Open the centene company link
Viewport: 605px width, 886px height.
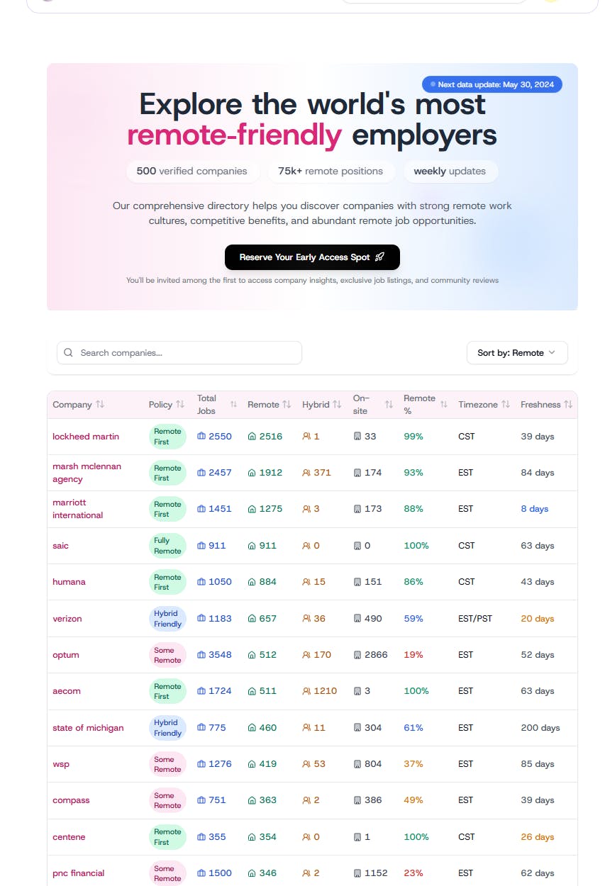point(69,837)
